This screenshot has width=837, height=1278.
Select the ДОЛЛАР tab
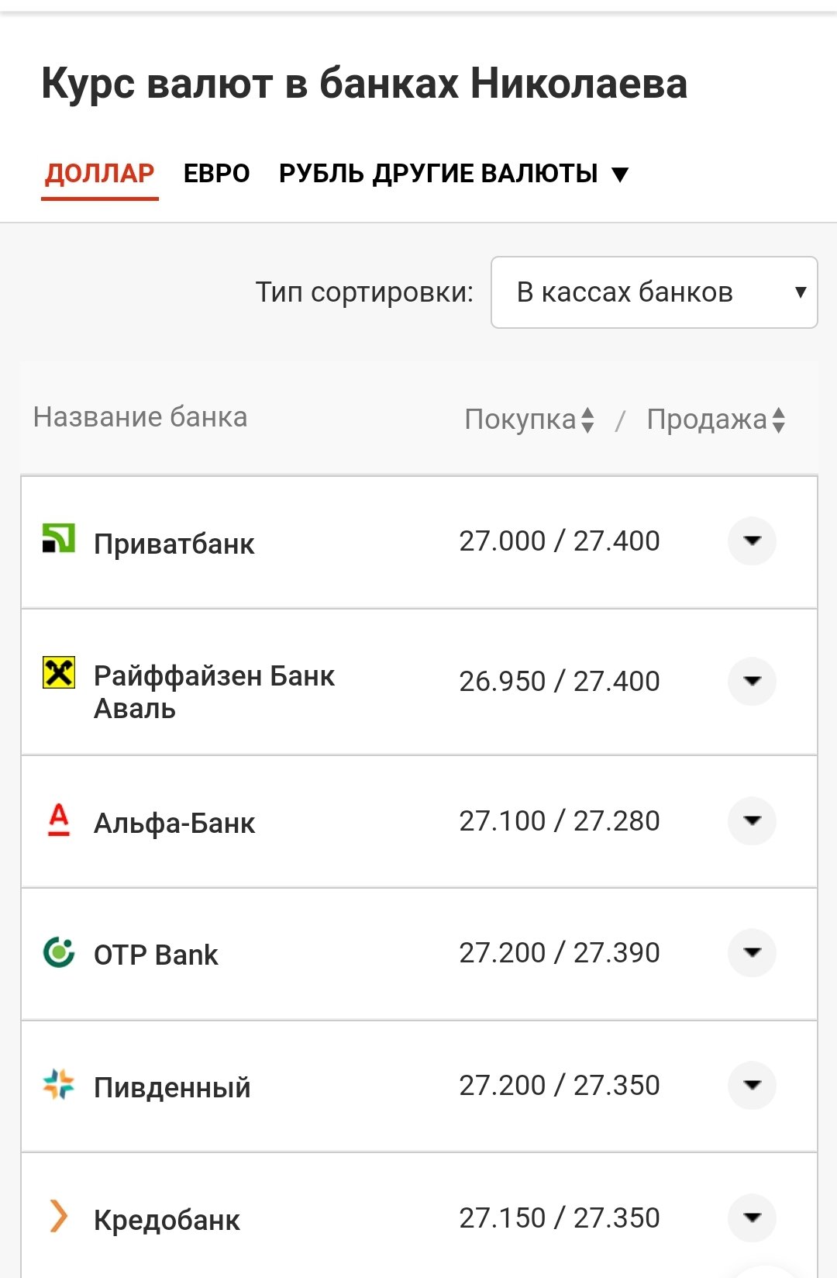(100, 174)
